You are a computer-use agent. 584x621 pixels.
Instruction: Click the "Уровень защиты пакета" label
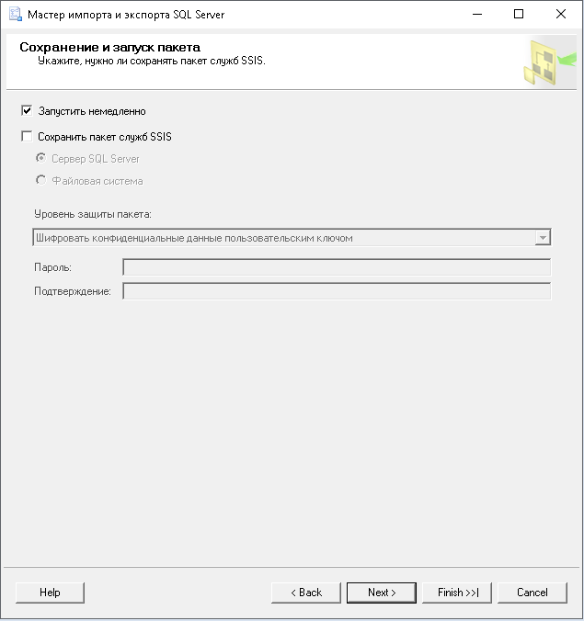point(93,214)
